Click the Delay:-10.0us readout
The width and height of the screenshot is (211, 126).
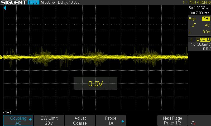(x=69, y=2)
